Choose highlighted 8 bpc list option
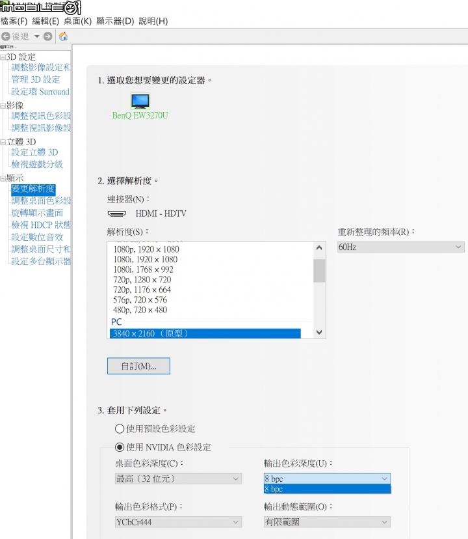 (x=327, y=489)
